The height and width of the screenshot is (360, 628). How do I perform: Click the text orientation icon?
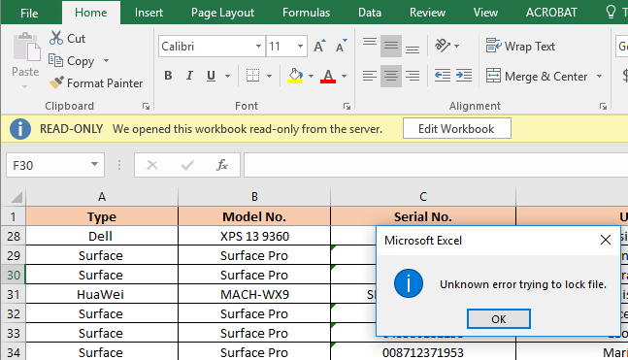point(443,46)
